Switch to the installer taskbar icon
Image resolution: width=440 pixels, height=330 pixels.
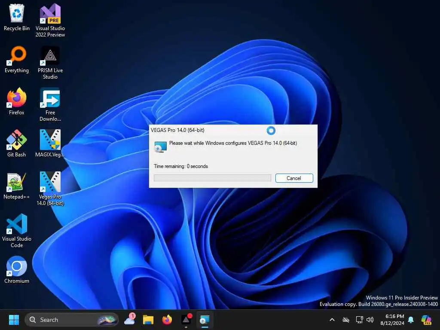[x=205, y=320]
